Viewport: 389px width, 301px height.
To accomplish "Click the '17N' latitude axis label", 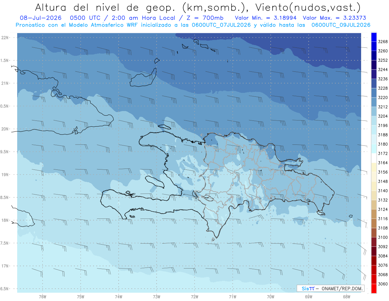I will point(5,266).
